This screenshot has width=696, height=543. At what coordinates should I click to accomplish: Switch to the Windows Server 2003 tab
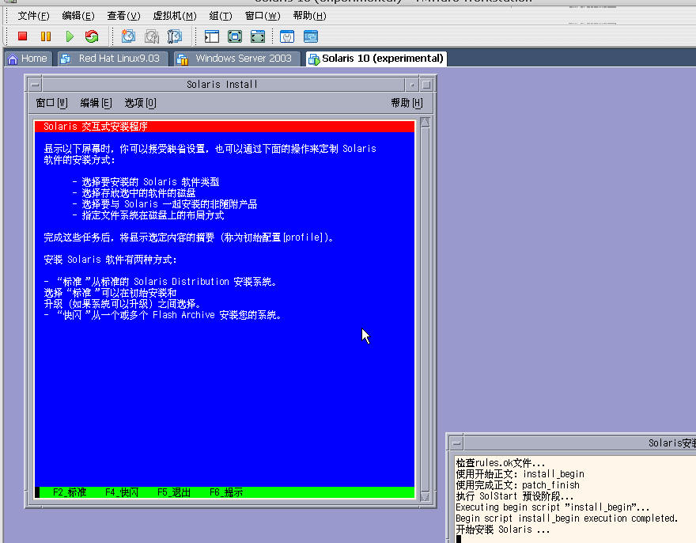236,59
